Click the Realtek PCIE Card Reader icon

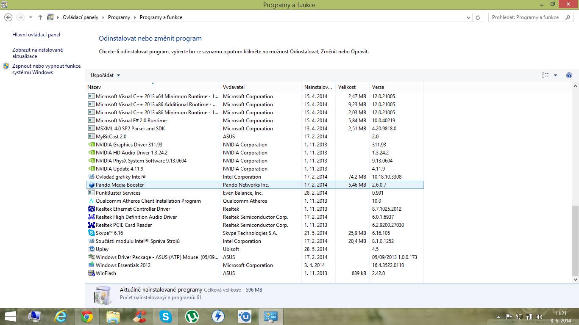pyautogui.click(x=92, y=225)
